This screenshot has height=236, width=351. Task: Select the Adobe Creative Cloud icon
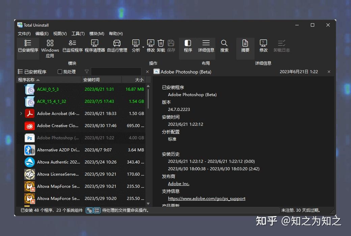pyautogui.click(x=30, y=126)
